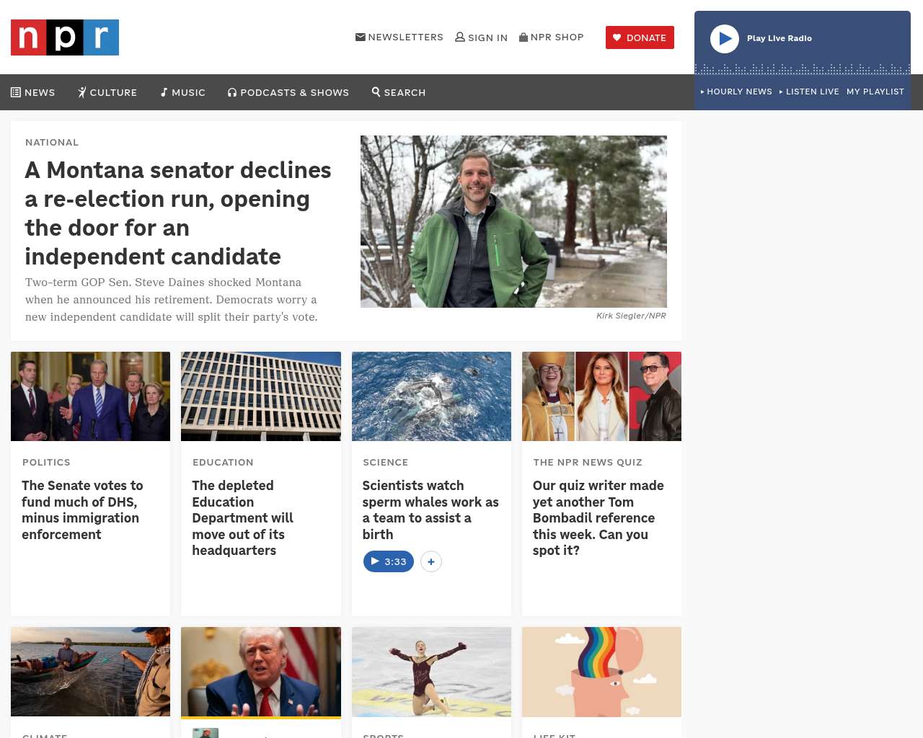Viewport: 923px width, 738px height.
Task: Add sperm whales story to playlist
Action: tap(430, 561)
